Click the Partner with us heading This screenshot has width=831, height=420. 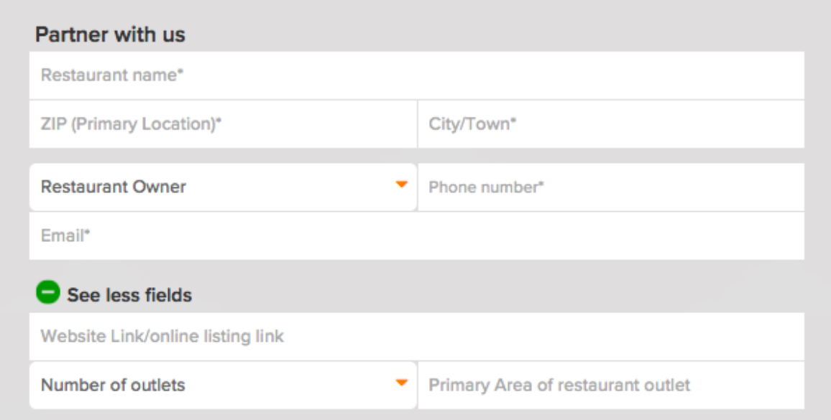(x=110, y=35)
